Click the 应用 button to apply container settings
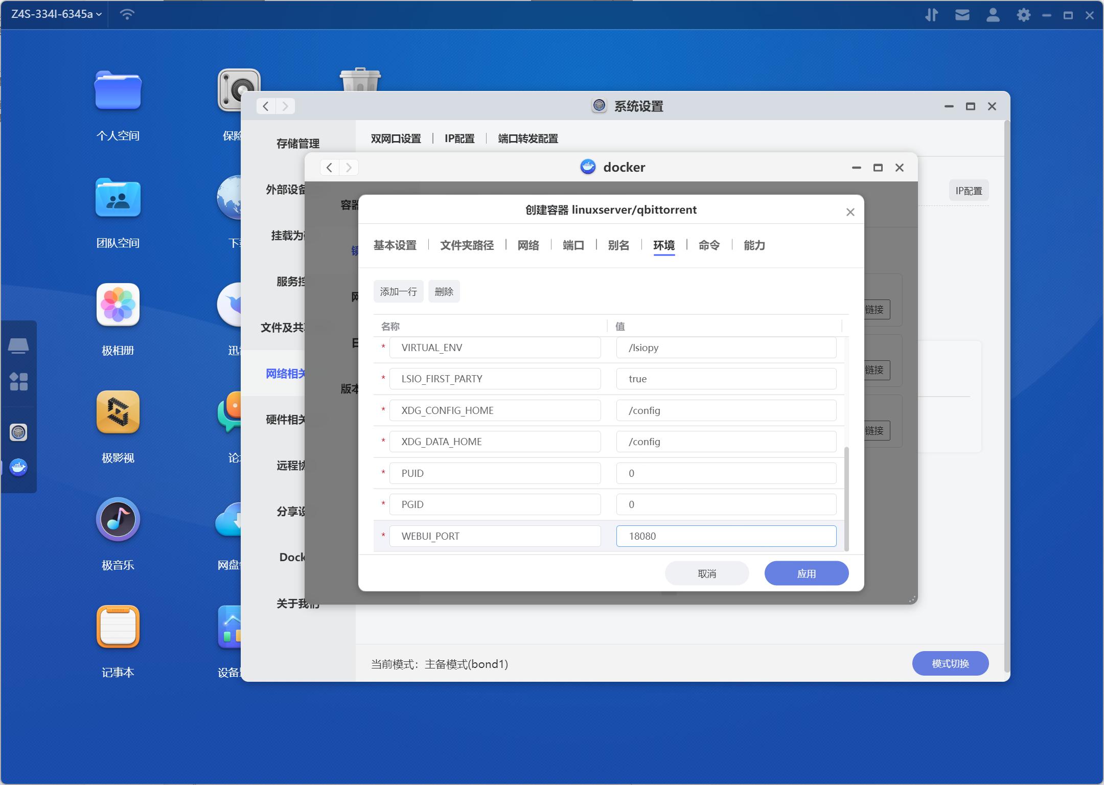1104x785 pixels. coord(806,573)
